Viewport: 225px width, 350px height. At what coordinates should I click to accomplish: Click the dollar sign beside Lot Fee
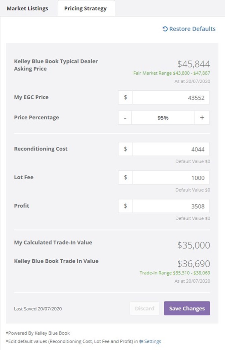[x=125, y=177]
